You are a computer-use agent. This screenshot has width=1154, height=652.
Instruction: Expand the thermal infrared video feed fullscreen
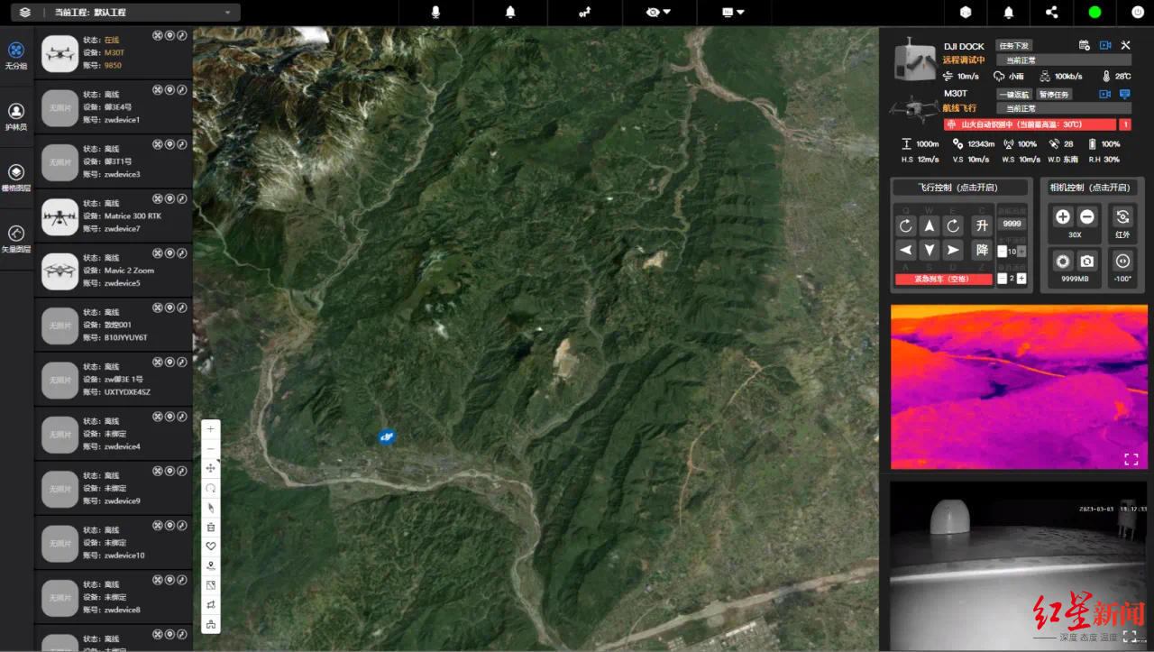pyautogui.click(x=1131, y=459)
